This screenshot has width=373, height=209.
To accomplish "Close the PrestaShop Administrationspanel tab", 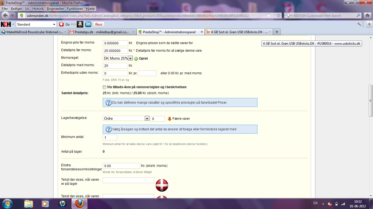I will tap(201, 32).
